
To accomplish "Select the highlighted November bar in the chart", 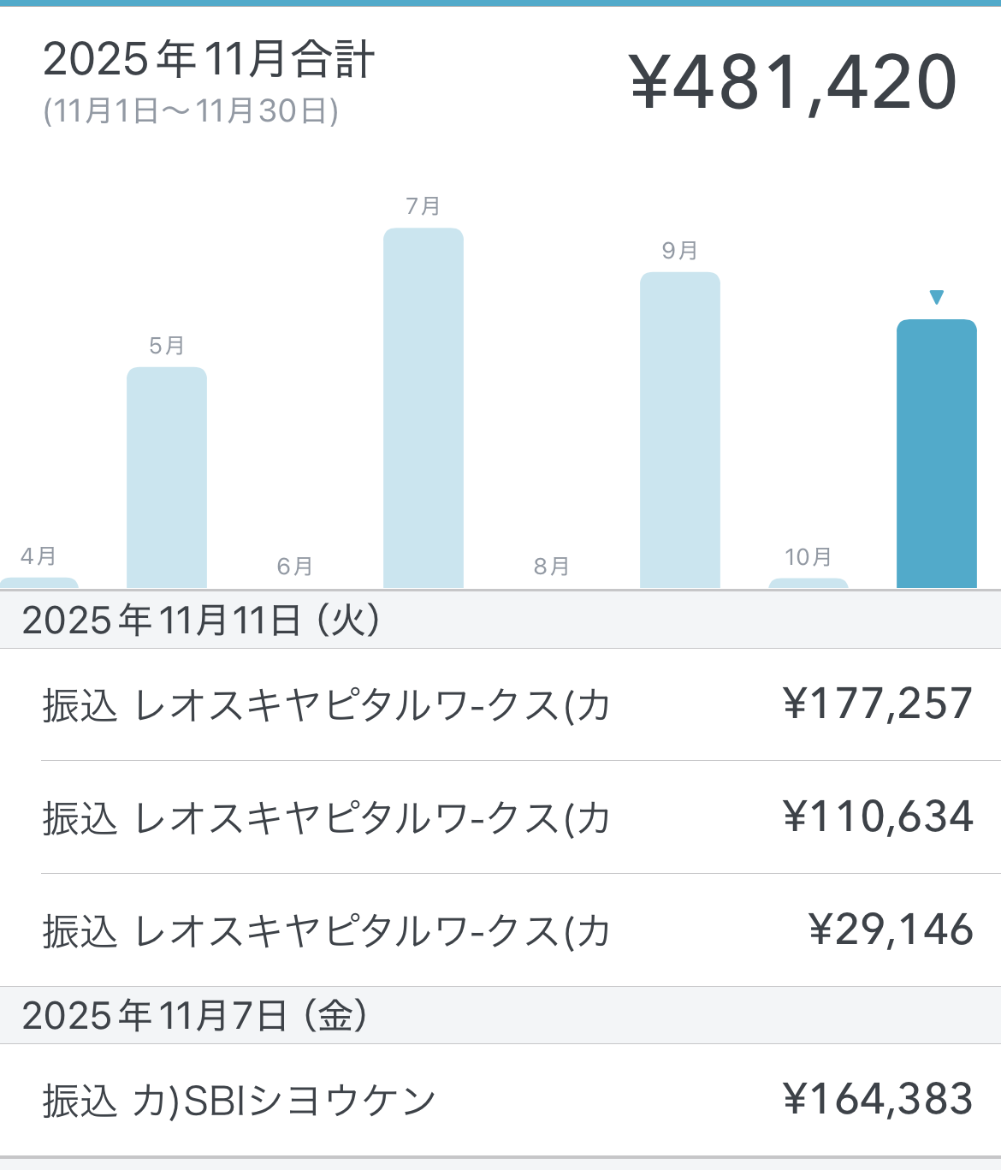I will [x=936, y=454].
